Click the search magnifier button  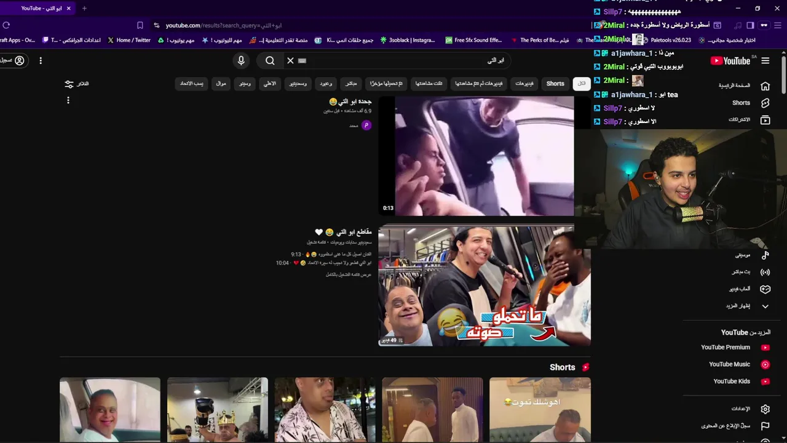pos(270,60)
